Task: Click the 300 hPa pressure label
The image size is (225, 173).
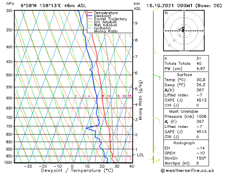Action: 10,11
